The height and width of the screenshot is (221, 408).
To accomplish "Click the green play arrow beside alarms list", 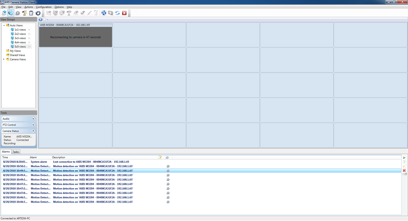I will point(404,158).
